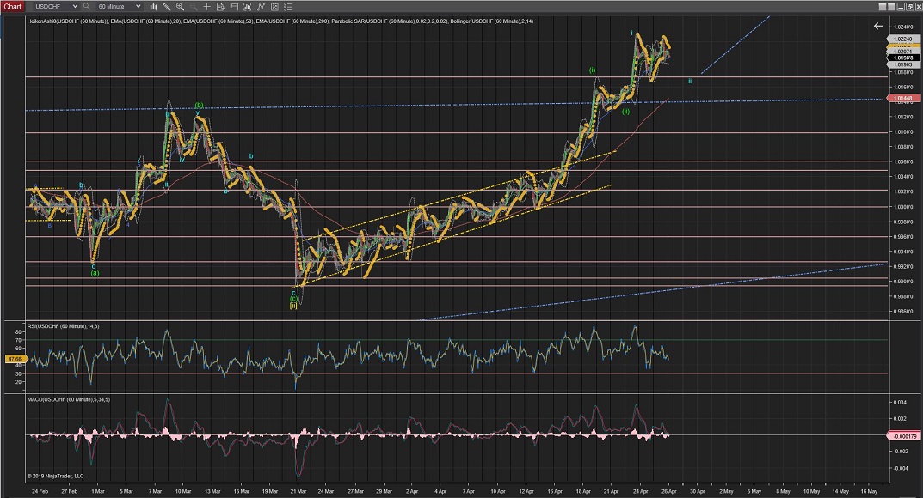
Task: Click the second grey window link button
Action: (x=891, y=7)
